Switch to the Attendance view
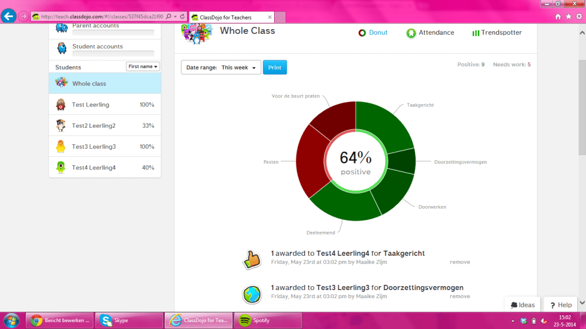This screenshot has height=329, width=586. pyautogui.click(x=430, y=33)
